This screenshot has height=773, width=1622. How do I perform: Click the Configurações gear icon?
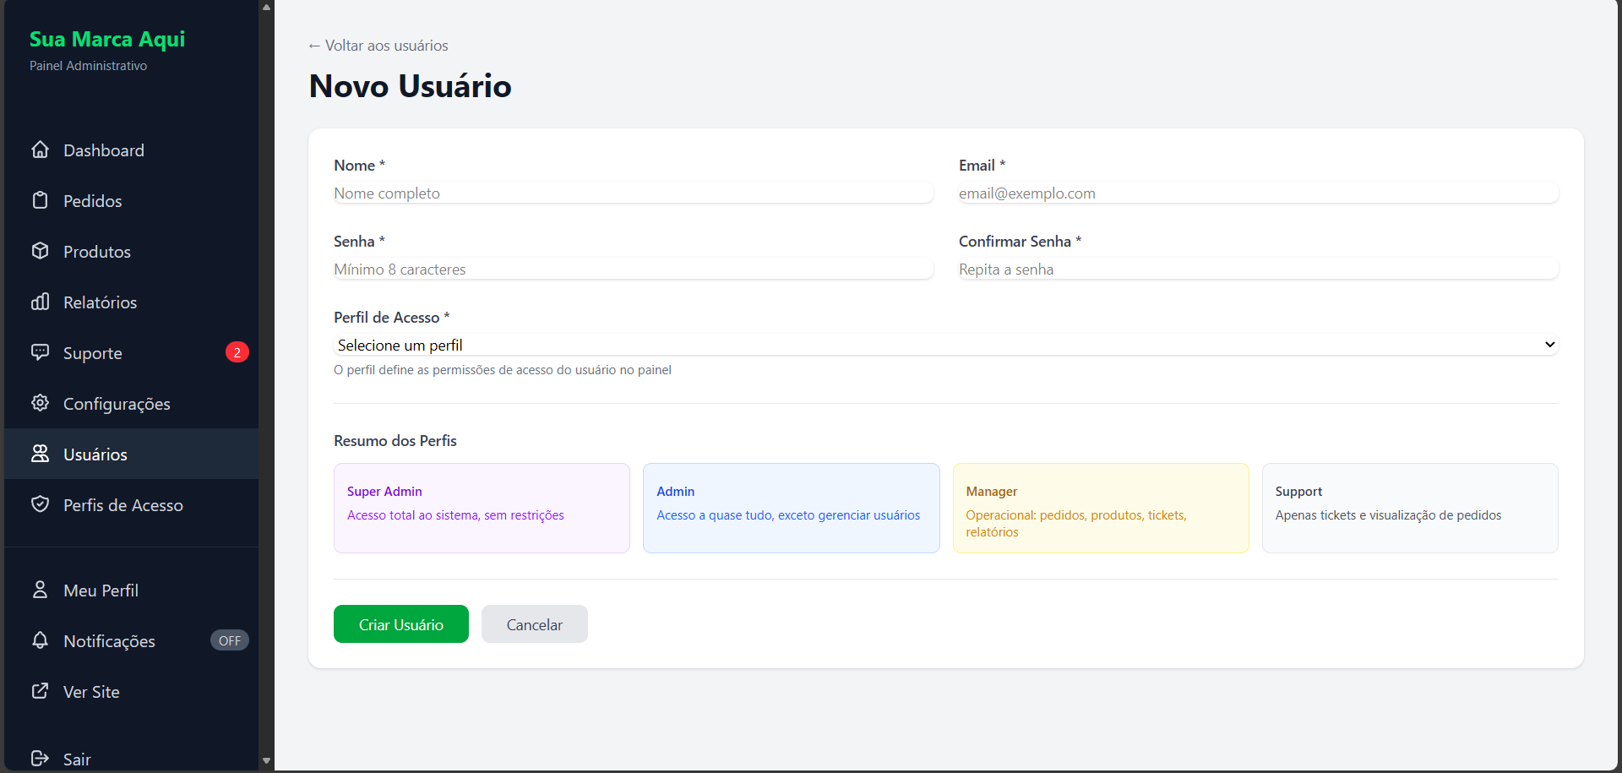tap(40, 403)
